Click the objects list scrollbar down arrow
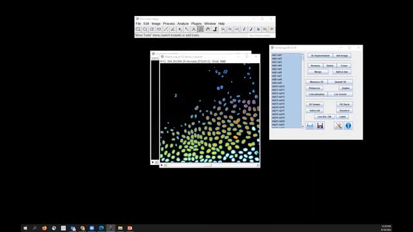Image resolution: width=413 pixels, height=232 pixels. 303,126
